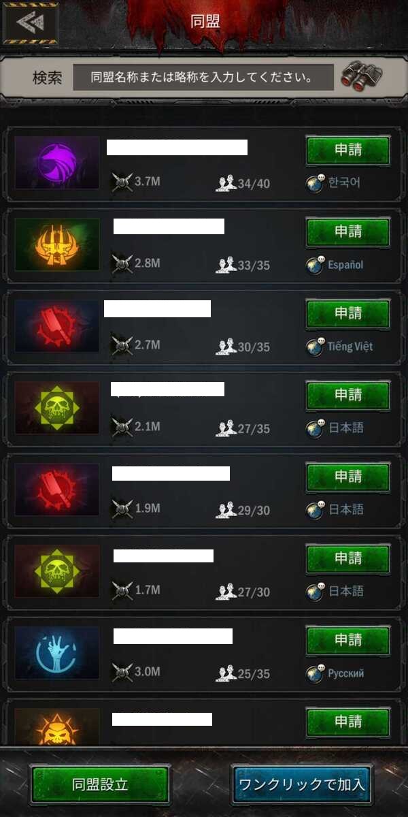Image resolution: width=408 pixels, height=817 pixels.
Task: Click the globe icon beside Русский
Action: pyautogui.click(x=315, y=673)
